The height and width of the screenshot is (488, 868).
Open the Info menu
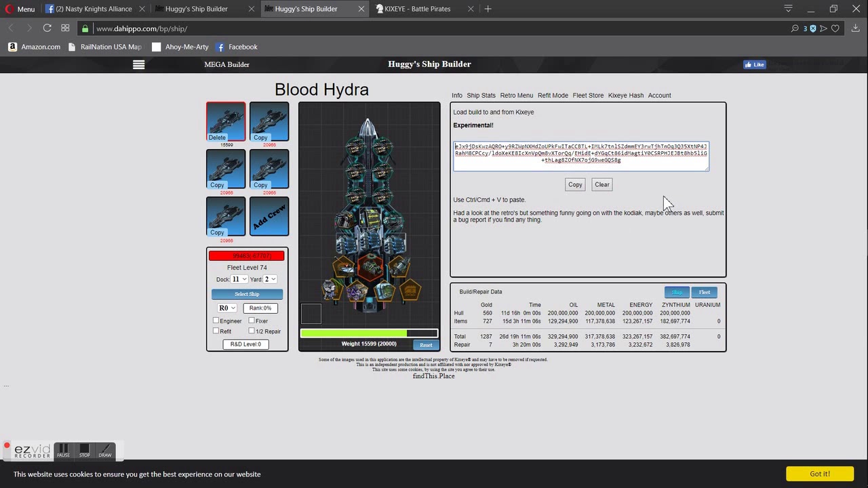tap(457, 96)
